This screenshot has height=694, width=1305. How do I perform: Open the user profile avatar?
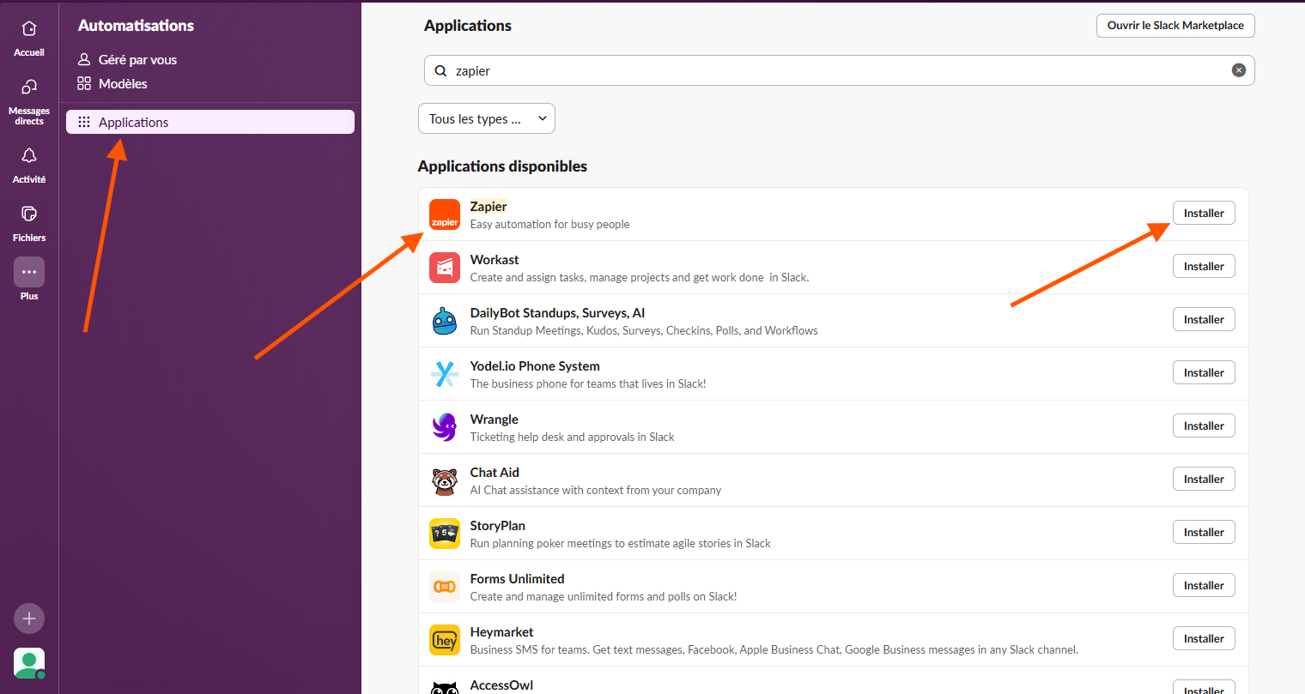pos(29,663)
